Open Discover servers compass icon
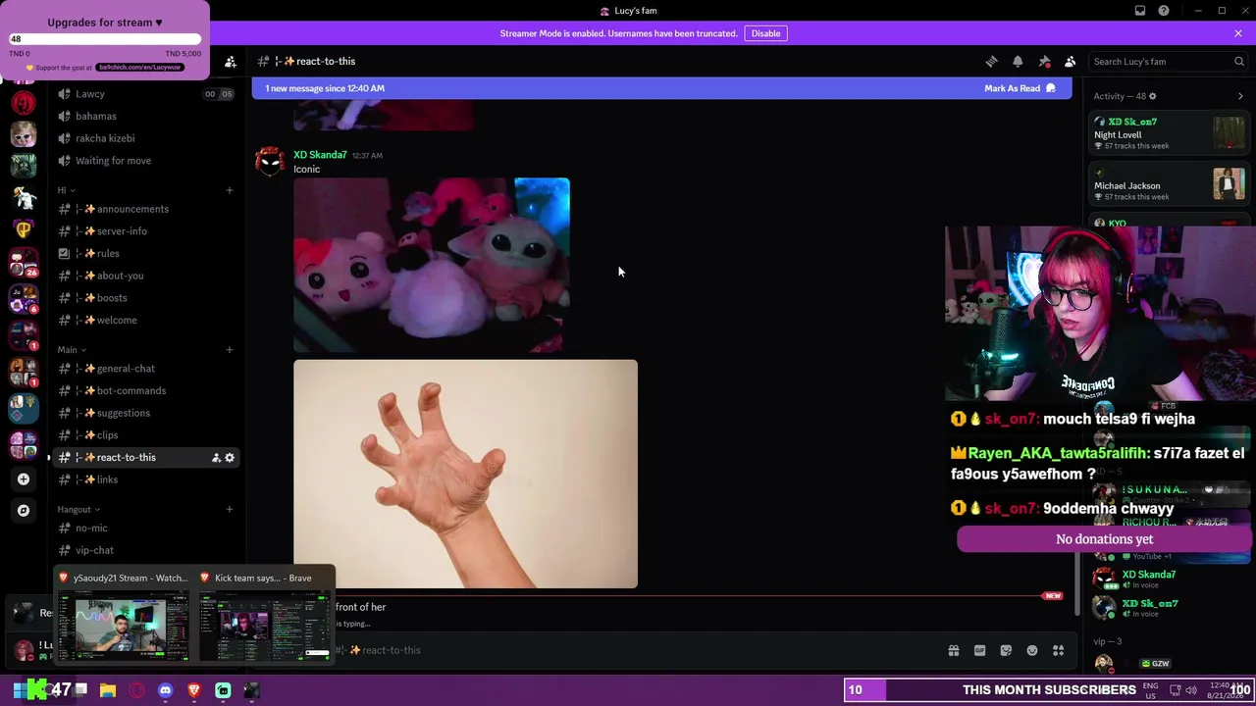 (24, 510)
